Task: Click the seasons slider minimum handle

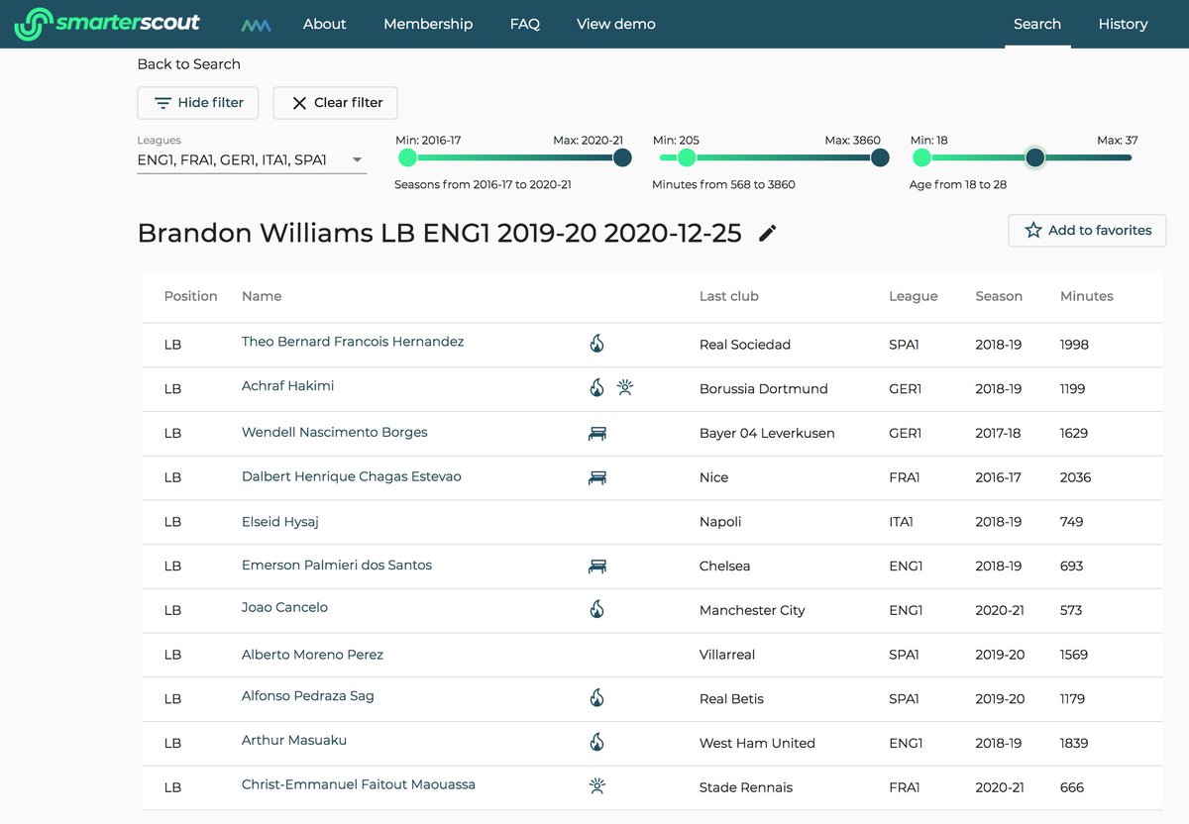Action: [407, 157]
